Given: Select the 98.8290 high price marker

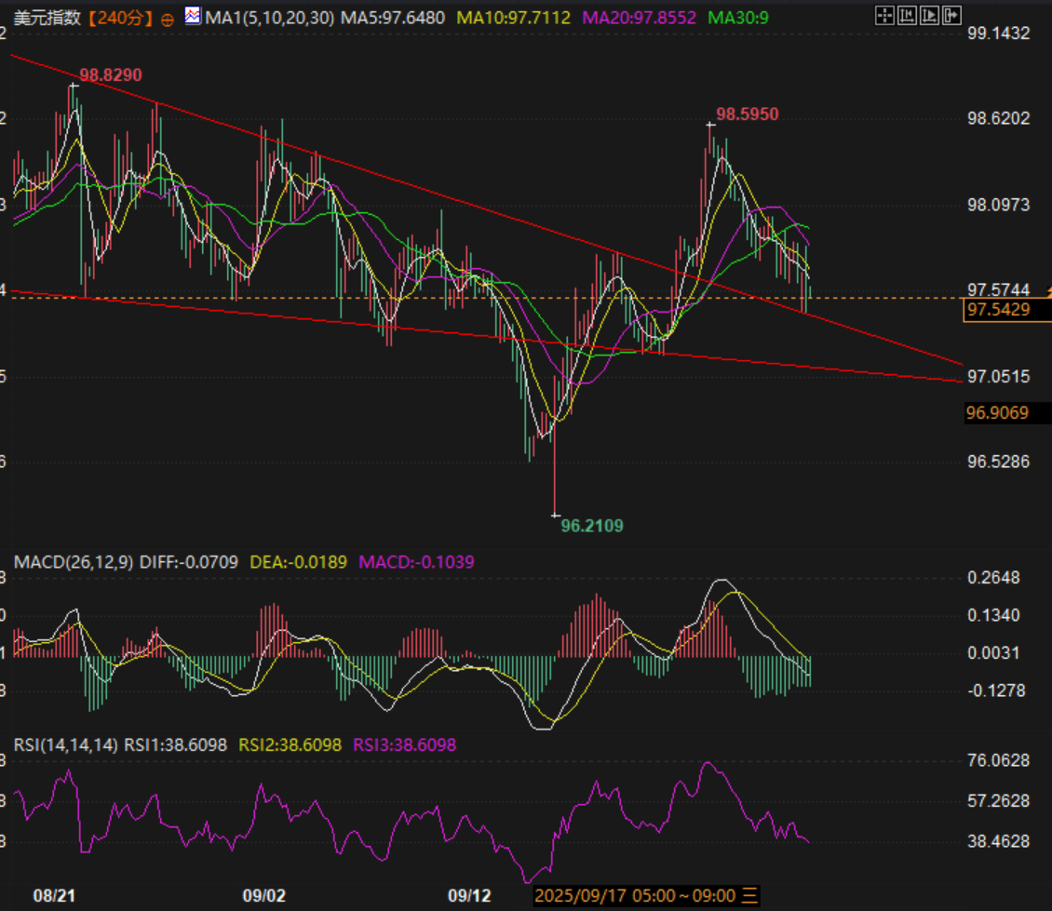Looking at the screenshot, I should click(x=110, y=75).
